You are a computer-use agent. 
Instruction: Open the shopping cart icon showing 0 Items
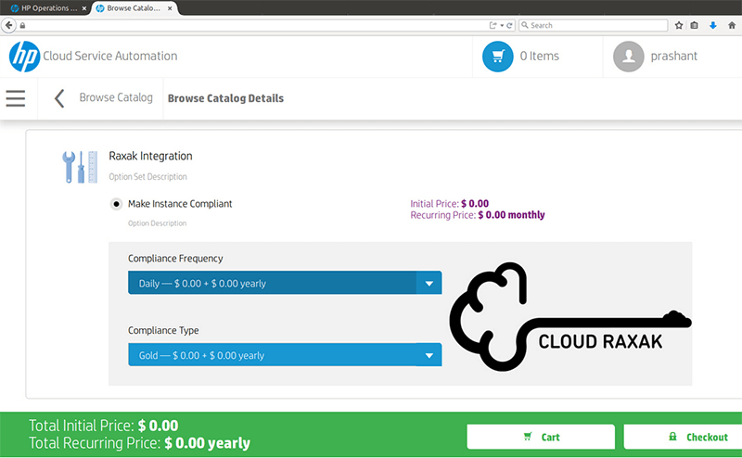pyautogui.click(x=498, y=57)
